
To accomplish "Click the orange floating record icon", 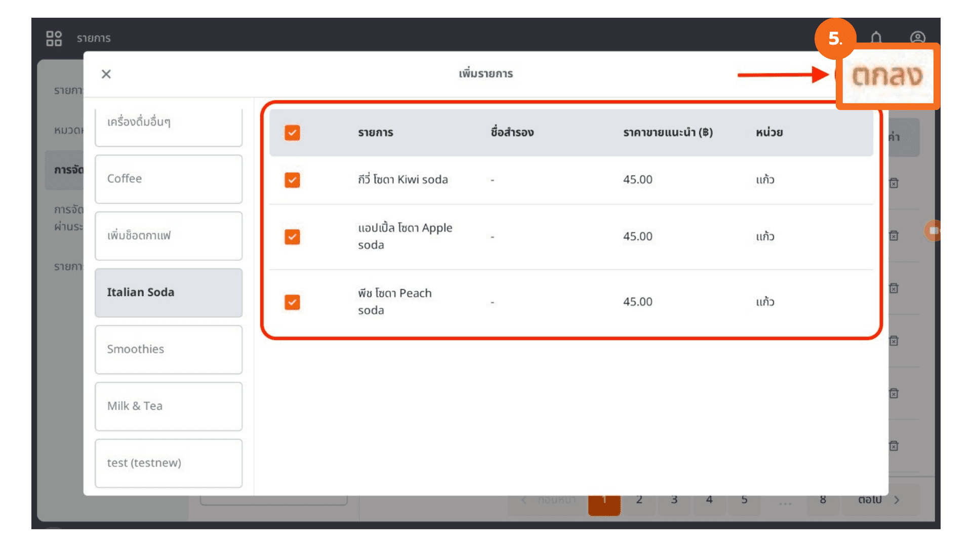I will [933, 230].
